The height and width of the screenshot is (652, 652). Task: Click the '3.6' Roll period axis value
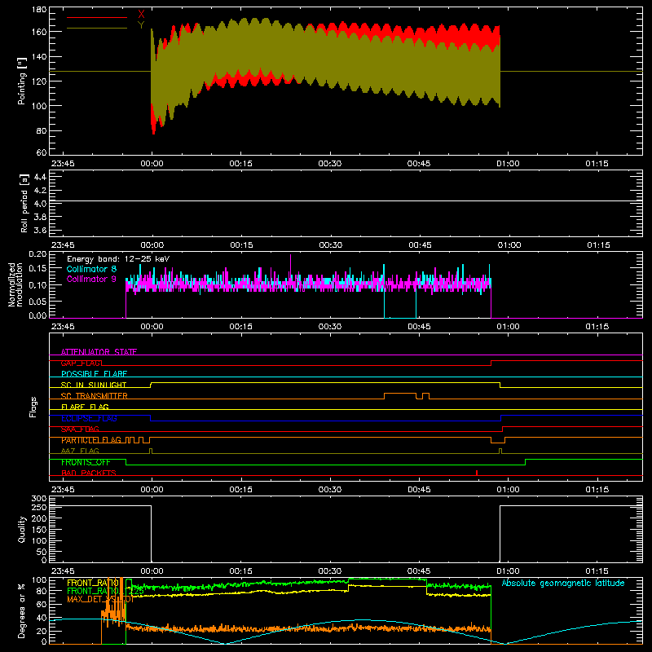(x=40, y=230)
